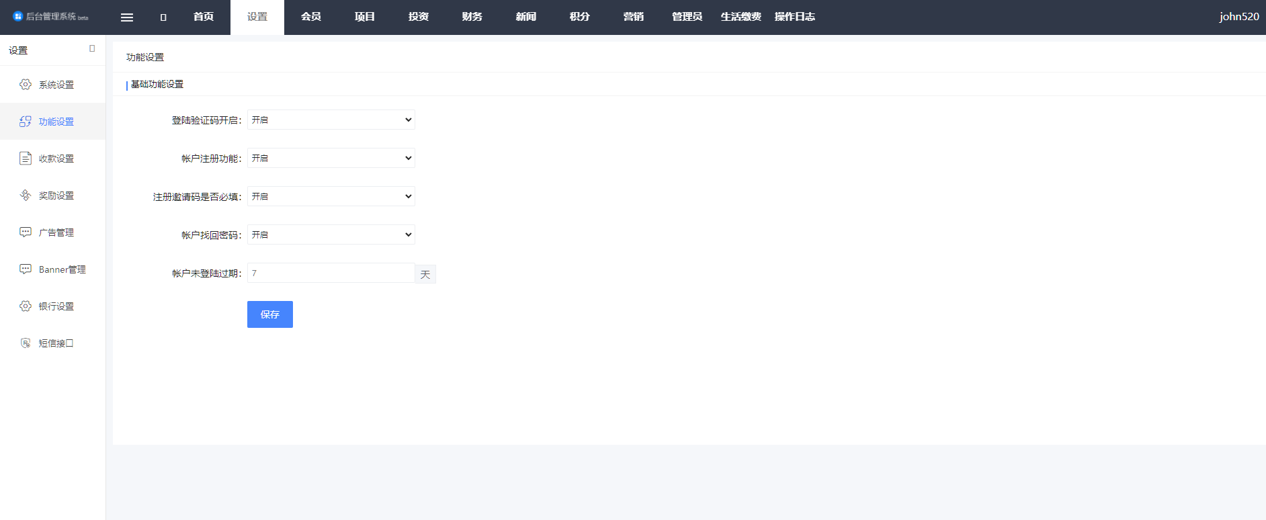1266x520 pixels.
Task: Click the hamburger menu icon in top bar
Action: 127,17
